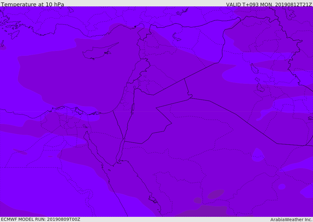Screen dimensions: 313x222
Task: Click the Sea of Galilee outline
Action: click(x=134, y=87)
